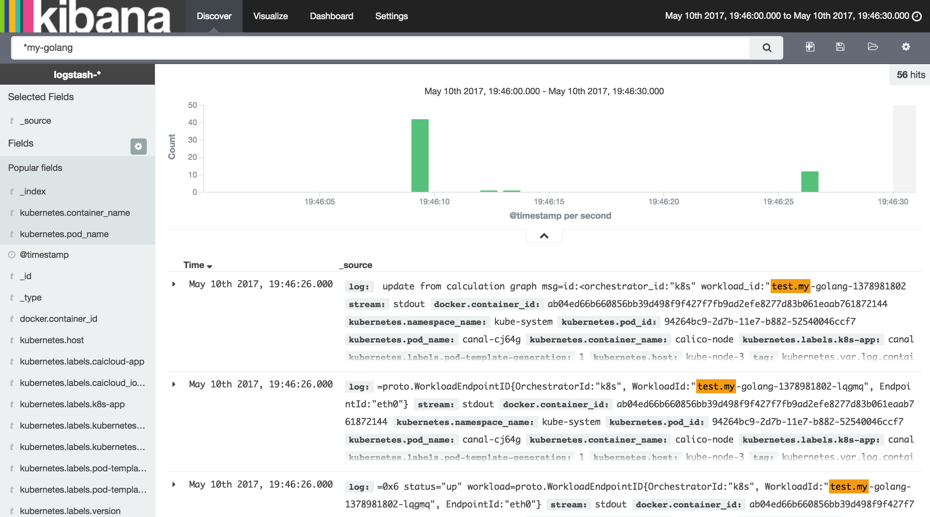Click the Save Search icon

(x=840, y=47)
